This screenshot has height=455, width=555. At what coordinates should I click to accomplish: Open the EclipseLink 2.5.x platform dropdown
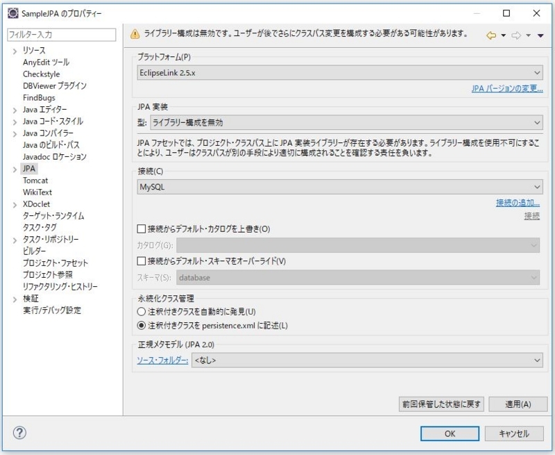coord(340,72)
